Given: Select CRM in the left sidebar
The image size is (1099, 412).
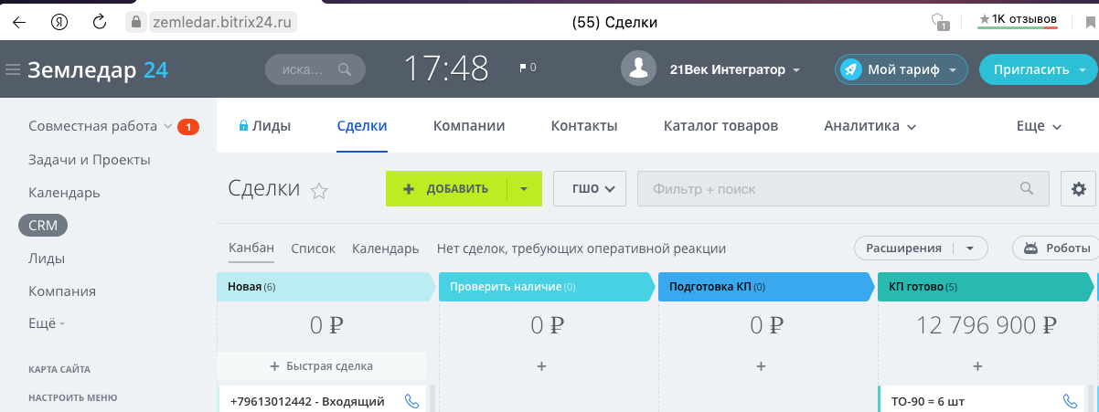Looking at the screenshot, I should point(43,226).
